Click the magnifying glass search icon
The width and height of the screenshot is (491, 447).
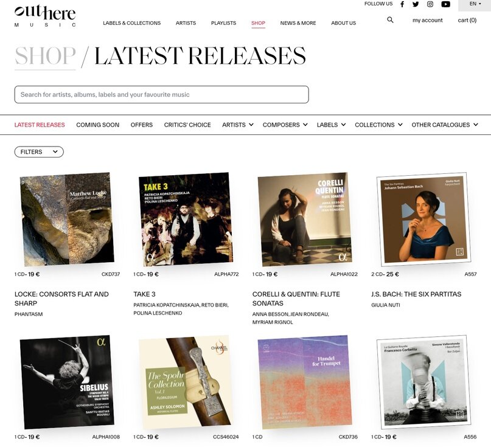point(390,20)
